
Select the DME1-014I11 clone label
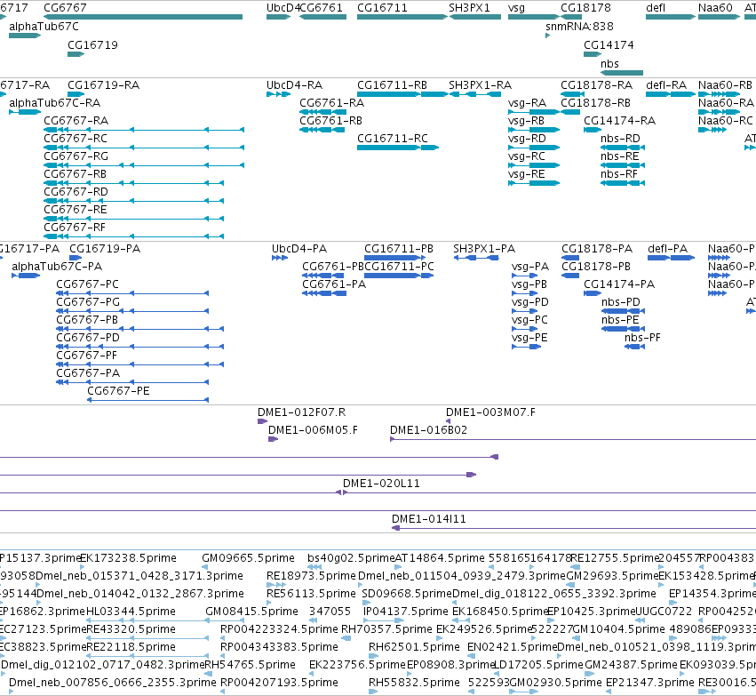[429, 519]
